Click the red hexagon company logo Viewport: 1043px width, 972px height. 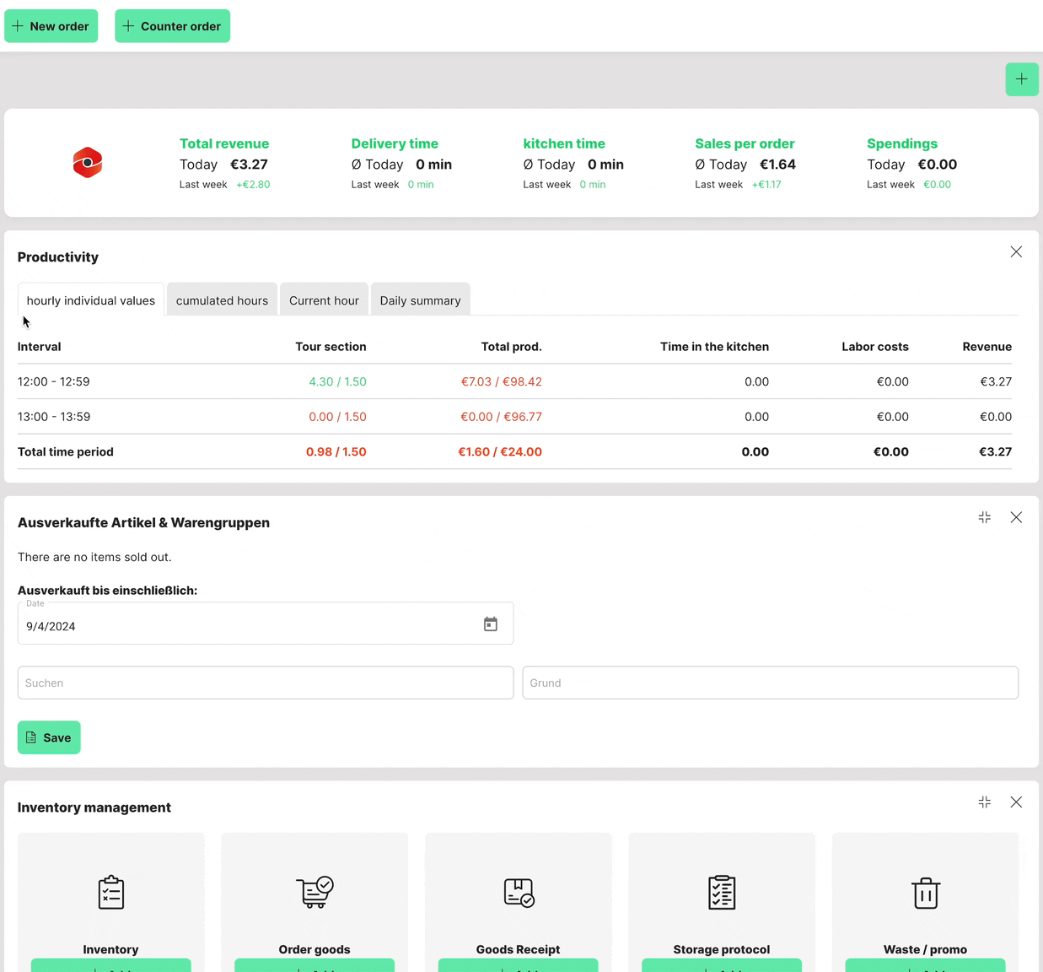88,163
